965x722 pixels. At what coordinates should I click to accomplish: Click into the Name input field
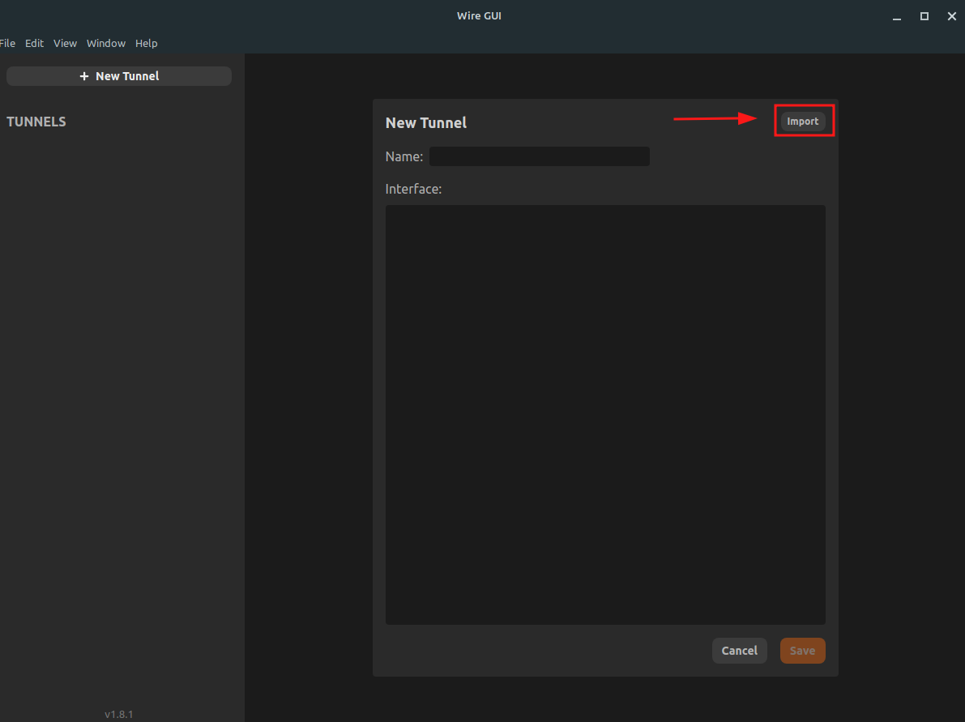tap(539, 156)
